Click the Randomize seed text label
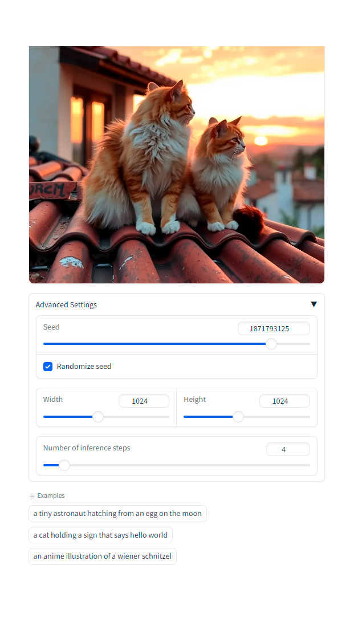Viewport: 350px width, 622px height. point(84,367)
